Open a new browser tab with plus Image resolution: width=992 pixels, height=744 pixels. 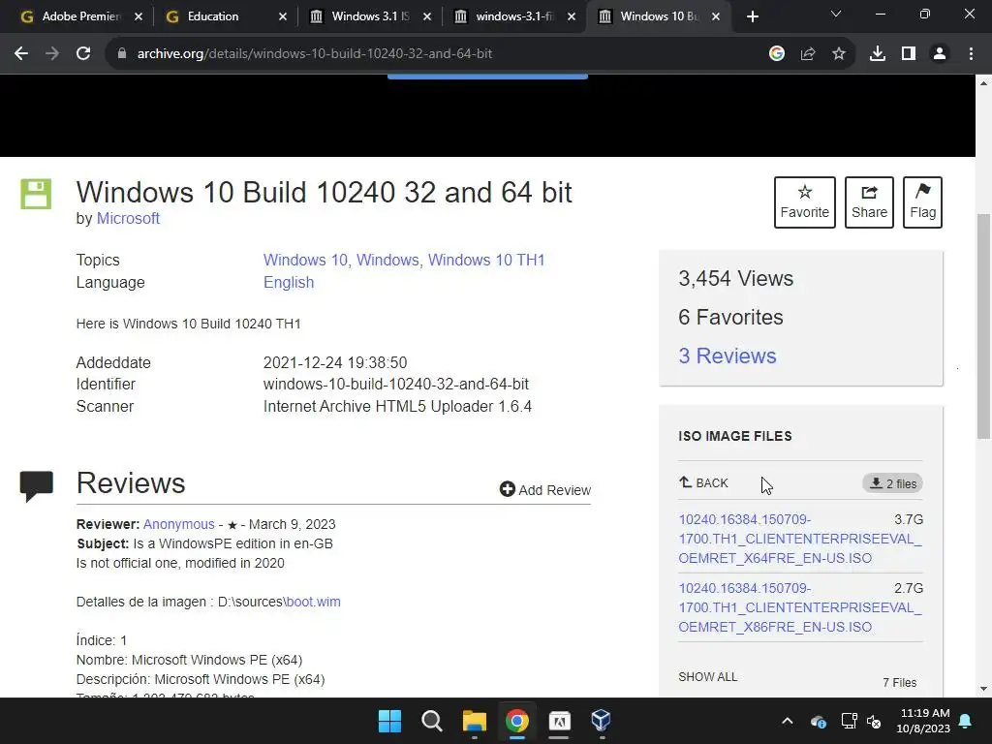[752, 16]
